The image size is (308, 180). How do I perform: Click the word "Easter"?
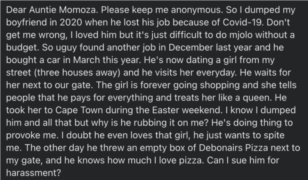[x=166, y=110]
